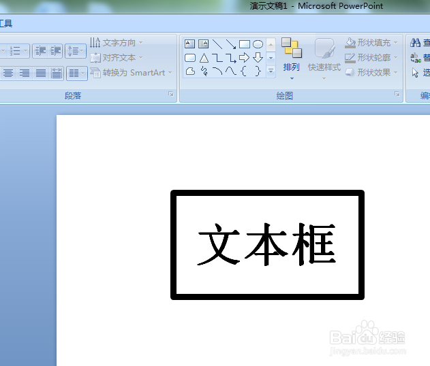This screenshot has width=430, height=366.
Task: Open 排列 arrange dropdown
Action: (x=292, y=59)
